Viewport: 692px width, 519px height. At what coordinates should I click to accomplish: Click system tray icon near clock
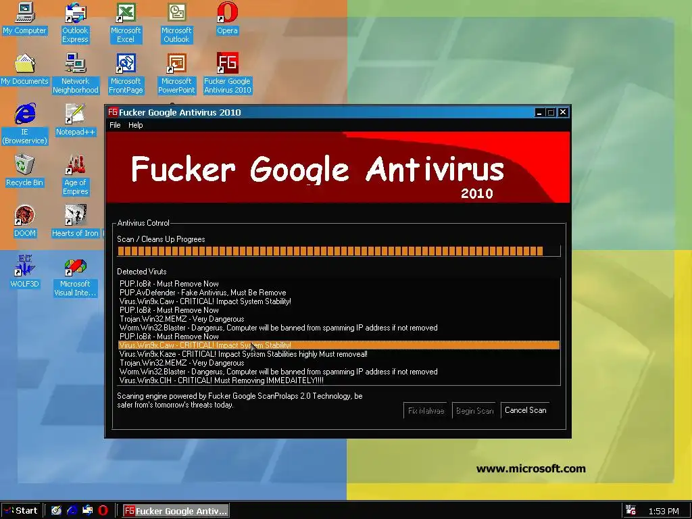click(631, 511)
